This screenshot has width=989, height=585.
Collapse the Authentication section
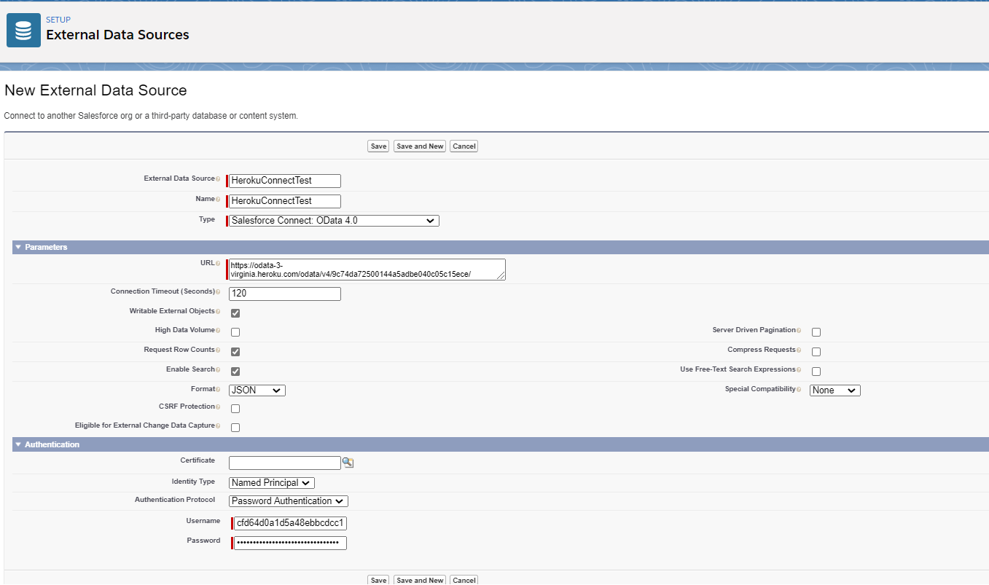click(x=18, y=444)
